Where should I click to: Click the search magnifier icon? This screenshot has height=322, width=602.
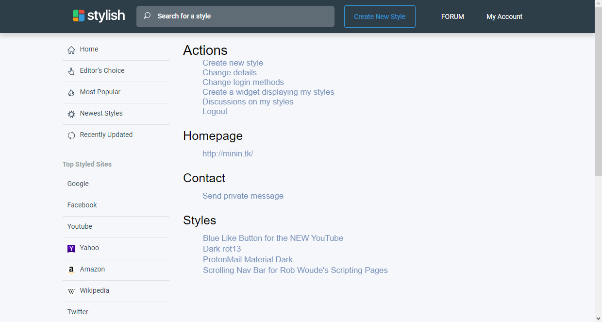click(147, 16)
